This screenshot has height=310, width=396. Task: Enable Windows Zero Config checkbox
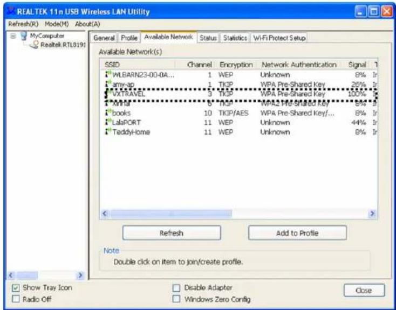(176, 299)
